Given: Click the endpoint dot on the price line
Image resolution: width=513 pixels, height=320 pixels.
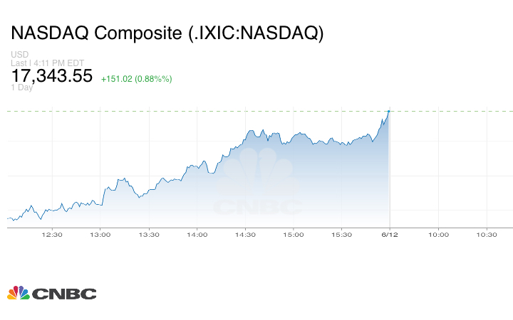Looking at the screenshot, I should [x=388, y=111].
